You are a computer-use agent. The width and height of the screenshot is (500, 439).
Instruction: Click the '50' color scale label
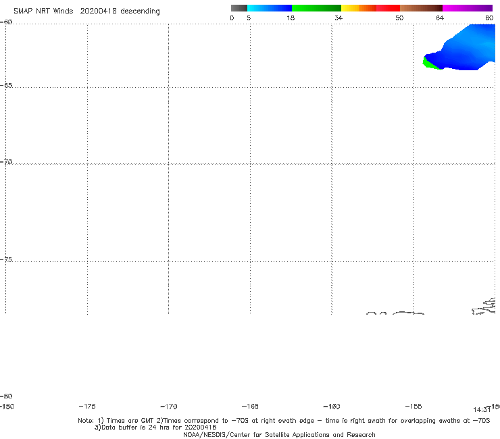[399, 18]
